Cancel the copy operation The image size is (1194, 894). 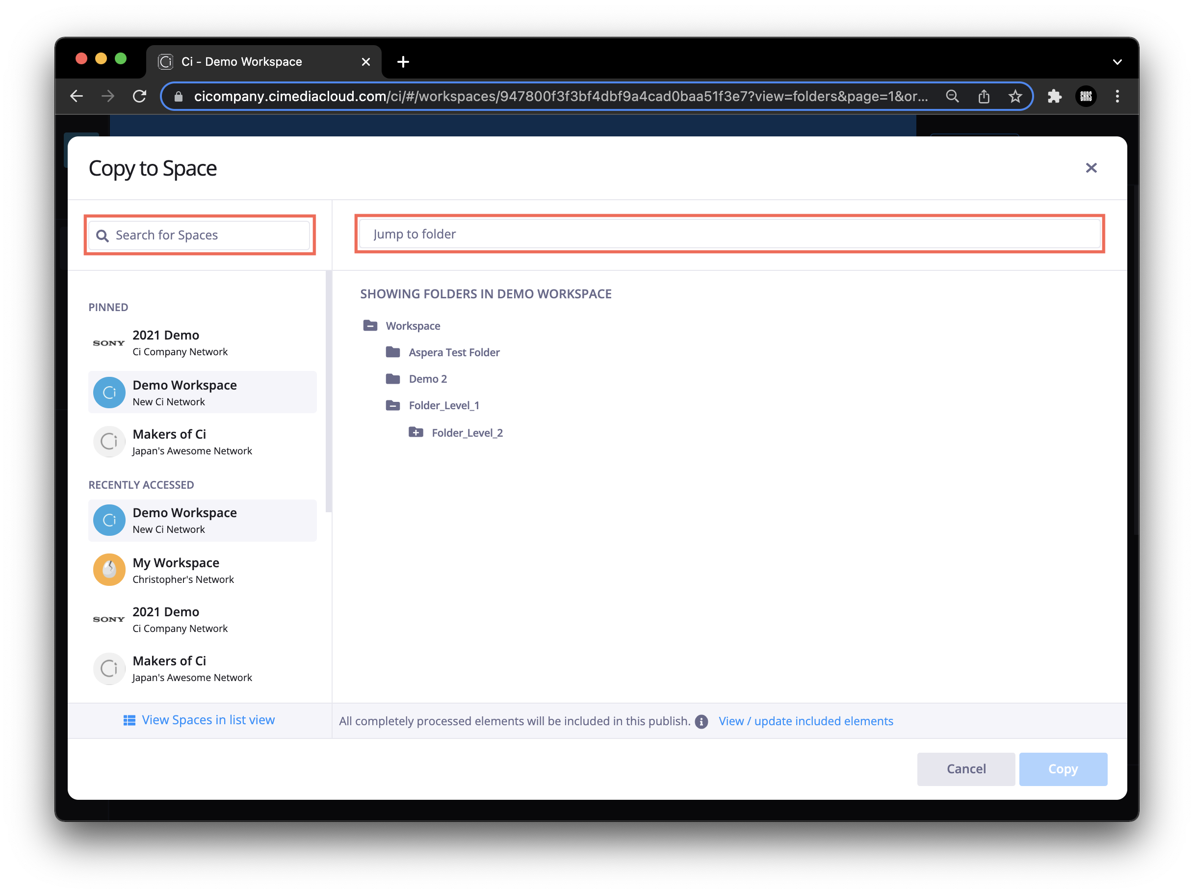pyautogui.click(x=966, y=768)
